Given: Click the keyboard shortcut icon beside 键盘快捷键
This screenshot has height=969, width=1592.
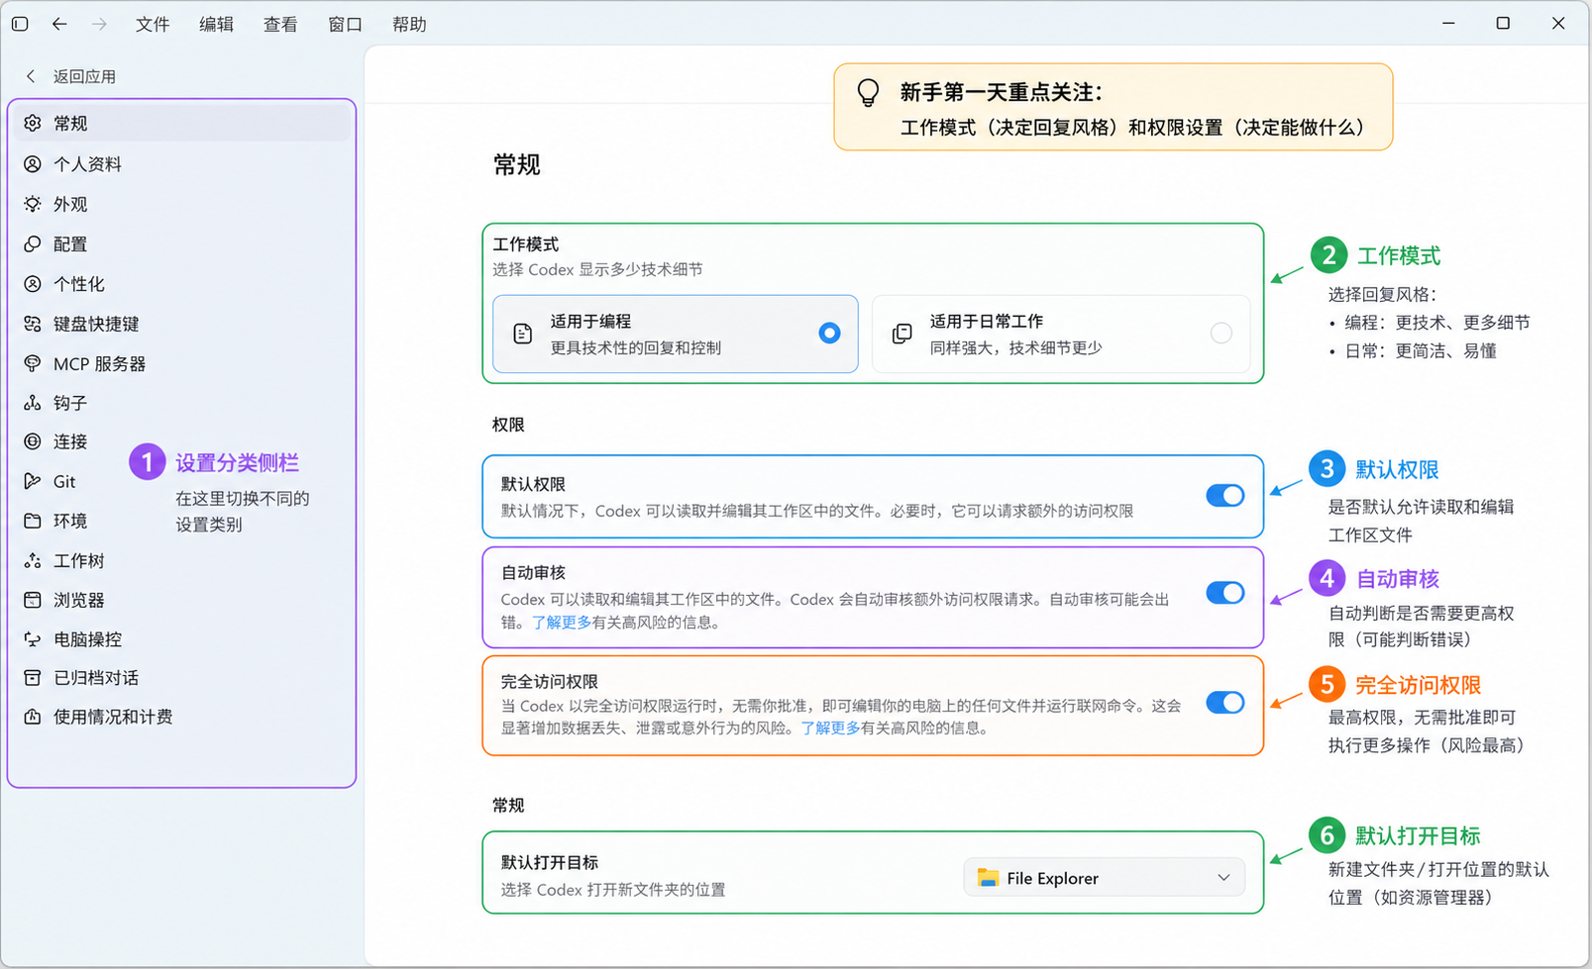Looking at the screenshot, I should click(33, 324).
